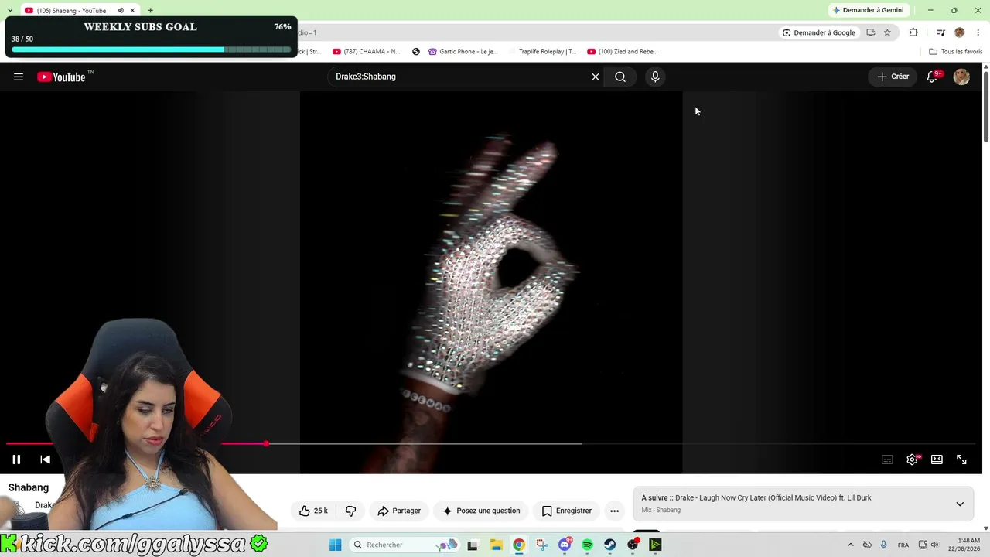
Task: Toggle subtitles on the video player
Action: [888, 460]
